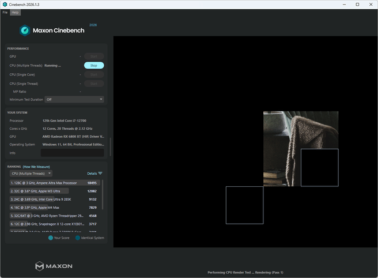378x278 pixels.
Task: Click the MP Ratio label
Action: click(20, 92)
